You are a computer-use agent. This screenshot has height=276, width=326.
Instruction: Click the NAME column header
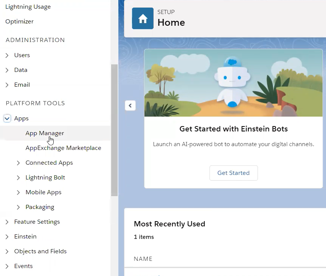click(x=143, y=259)
